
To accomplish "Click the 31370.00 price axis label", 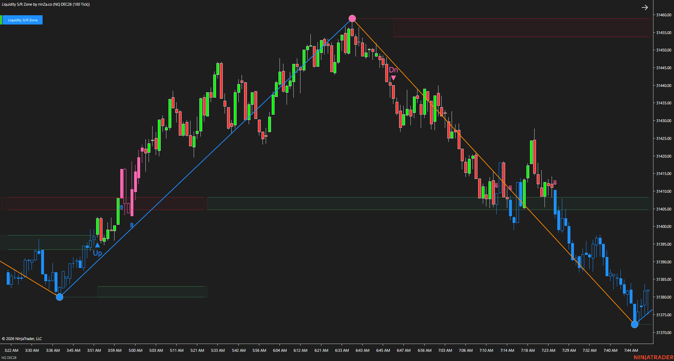I will pos(663,333).
